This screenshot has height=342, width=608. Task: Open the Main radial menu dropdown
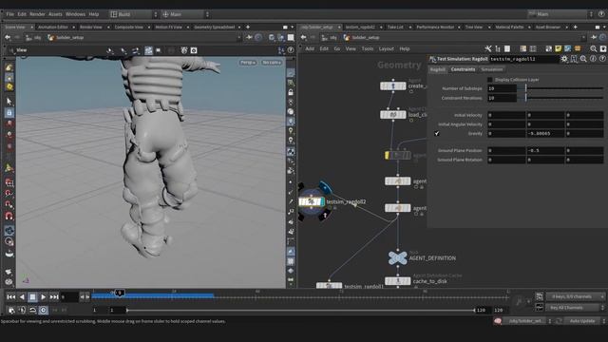point(185,14)
